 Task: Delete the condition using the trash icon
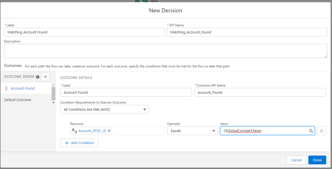click(x=322, y=131)
